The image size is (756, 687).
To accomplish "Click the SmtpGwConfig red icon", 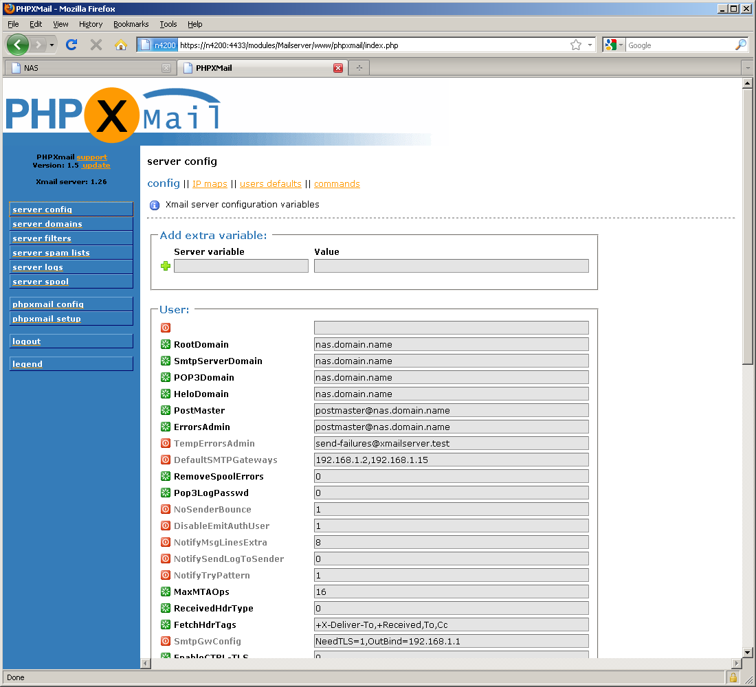I will pos(166,641).
